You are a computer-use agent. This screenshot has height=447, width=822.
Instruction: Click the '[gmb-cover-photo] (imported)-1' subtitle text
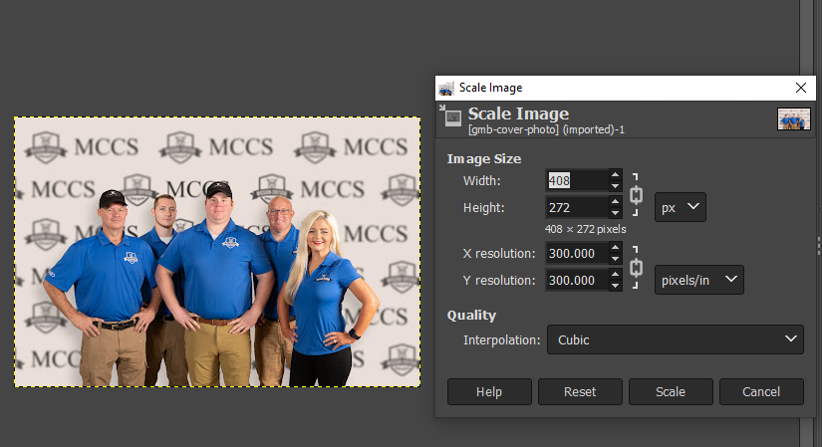pos(546,129)
